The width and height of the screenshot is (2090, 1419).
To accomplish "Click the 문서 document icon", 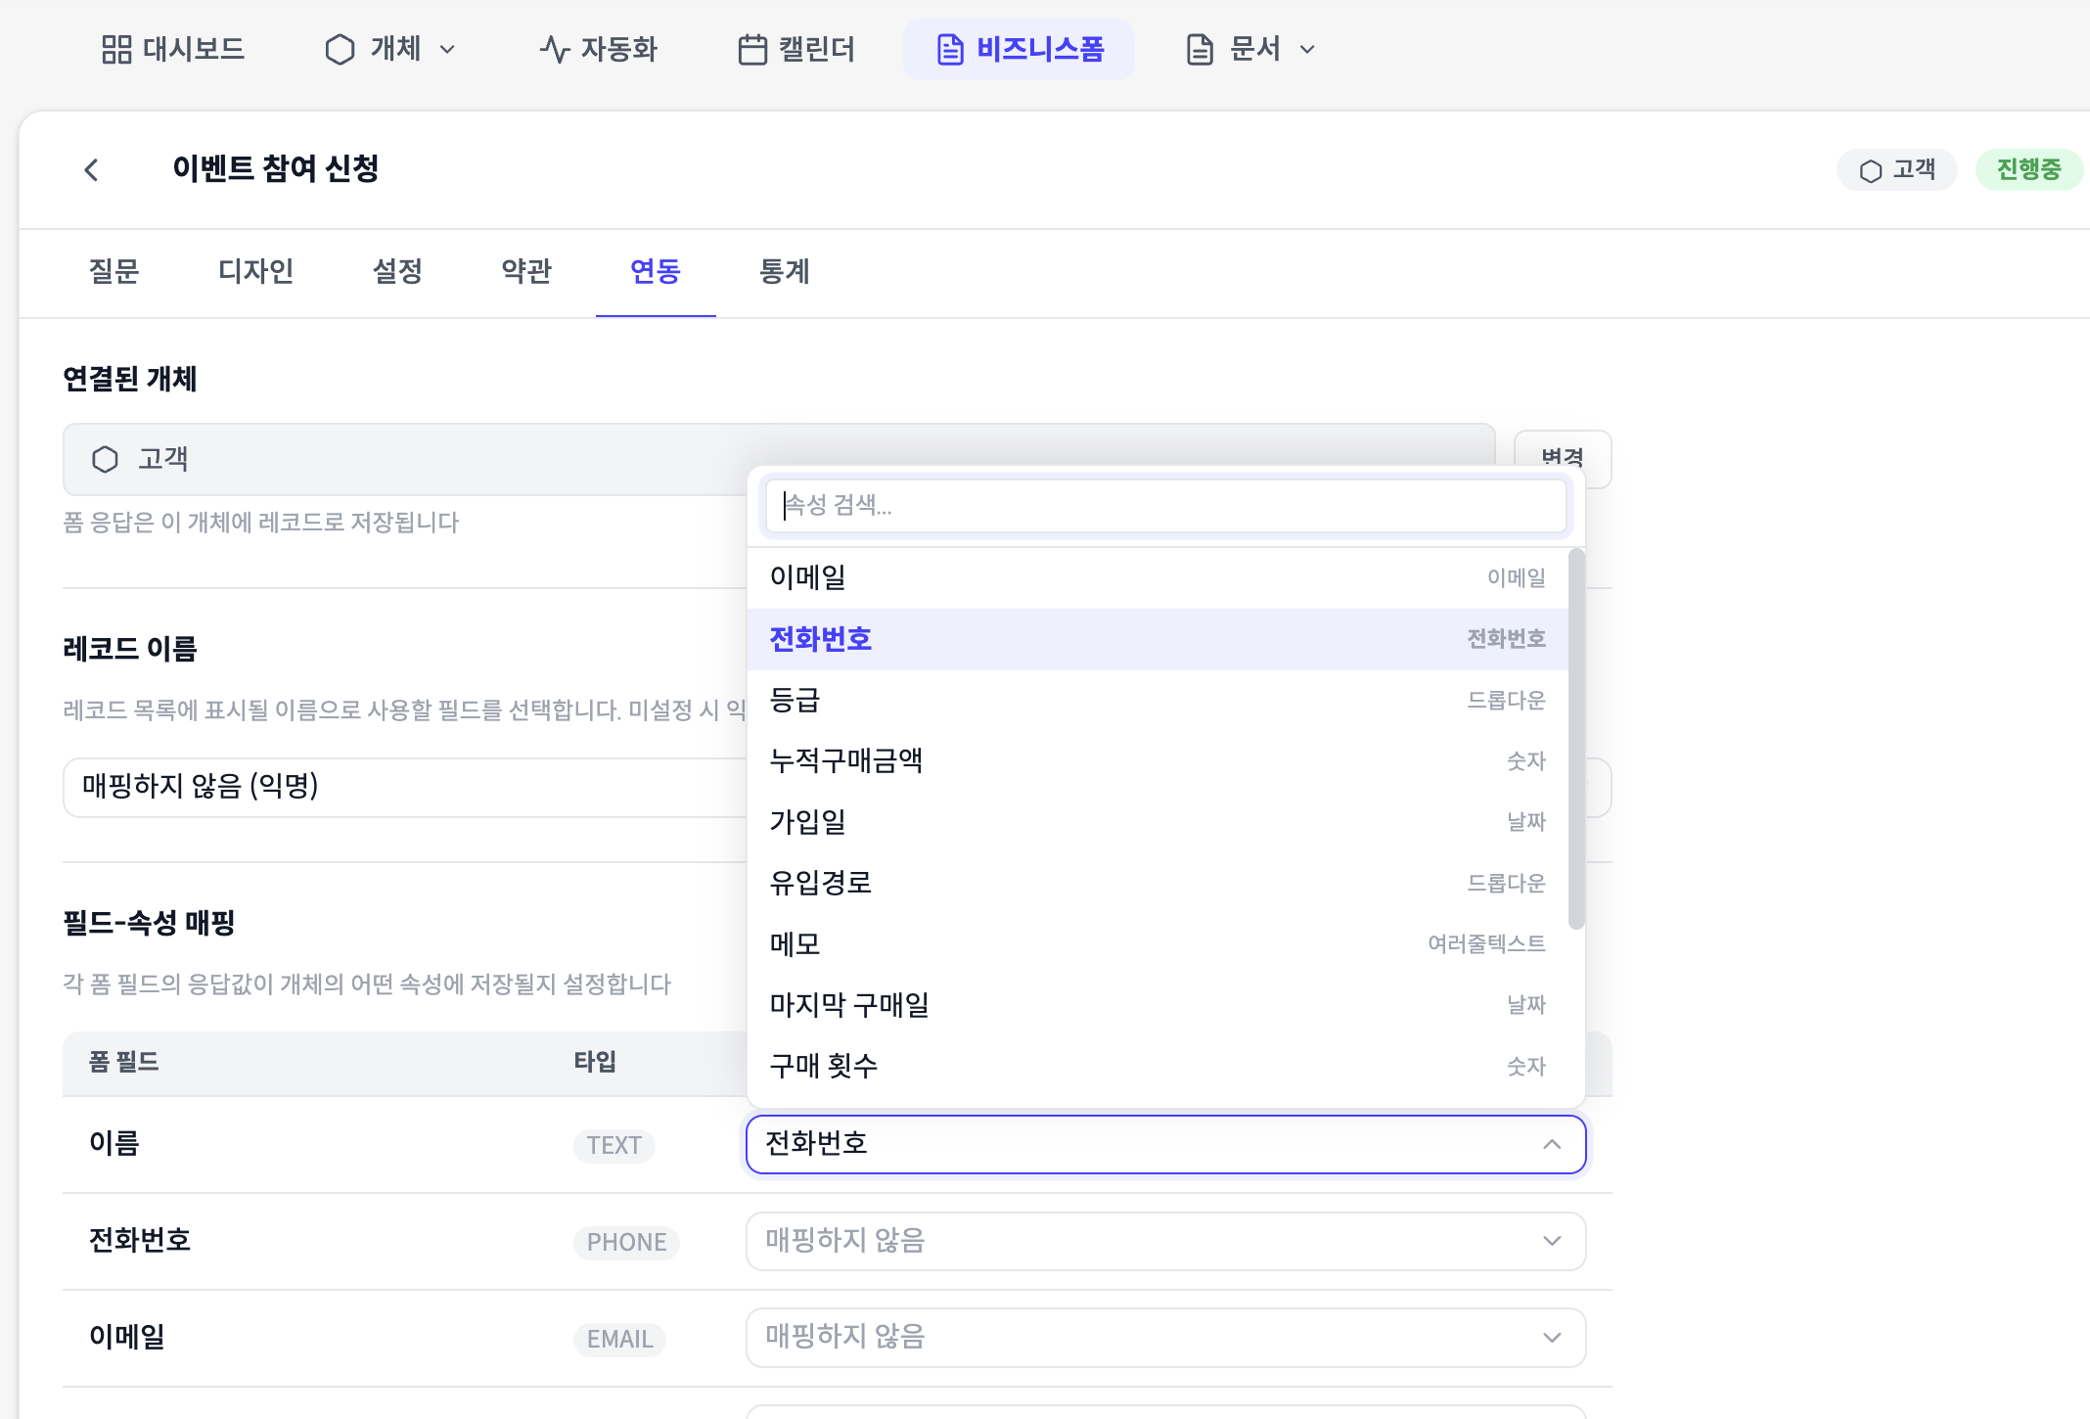I will tap(1200, 49).
